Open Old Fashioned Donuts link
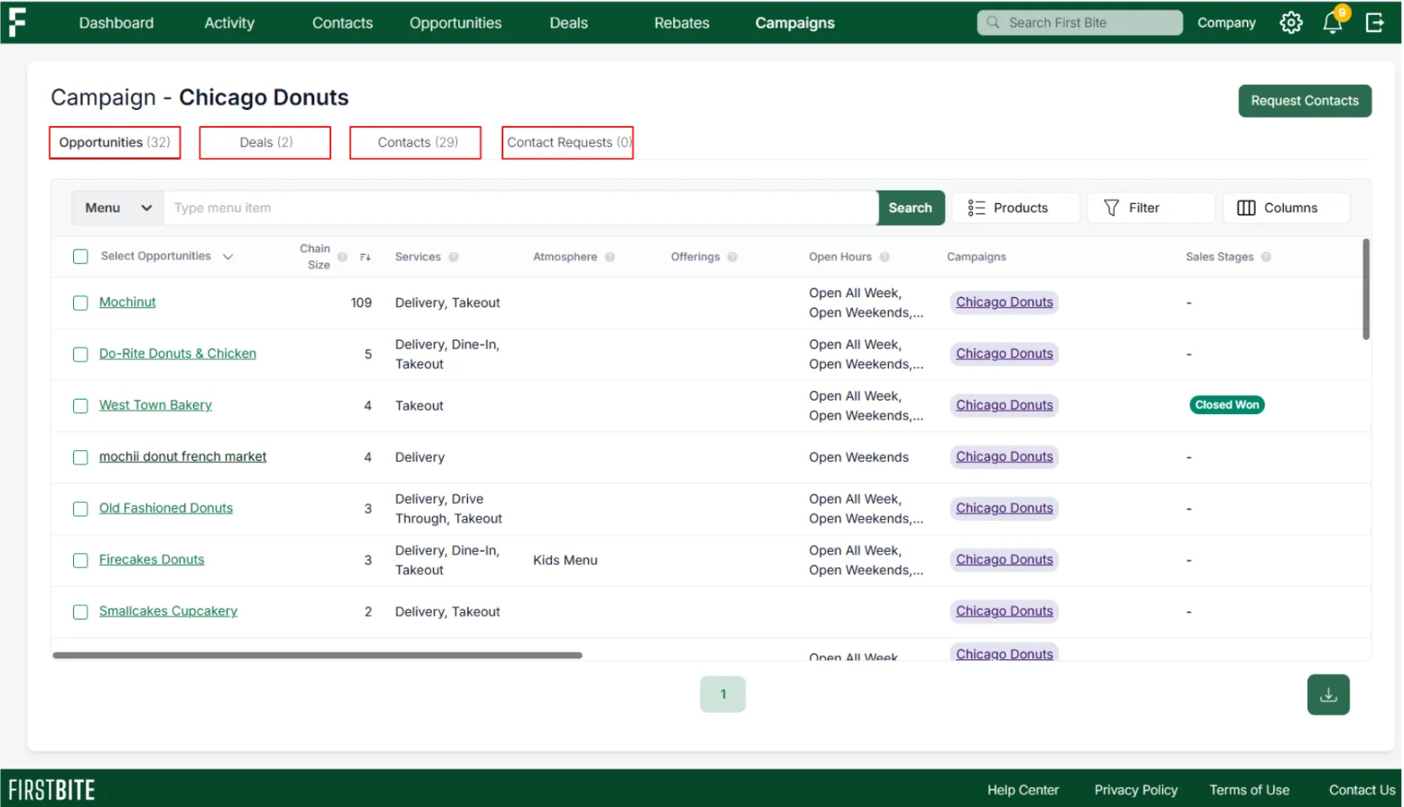 click(166, 509)
